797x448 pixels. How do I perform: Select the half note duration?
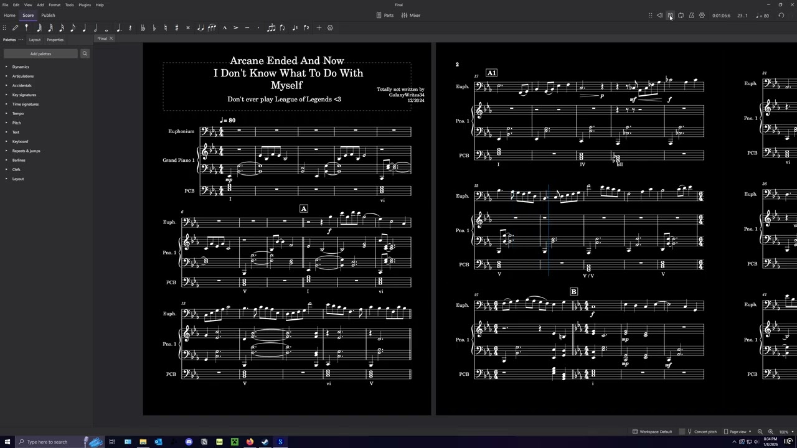95,27
